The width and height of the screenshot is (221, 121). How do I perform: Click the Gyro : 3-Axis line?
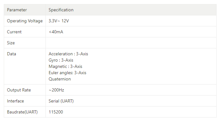(x=61, y=60)
